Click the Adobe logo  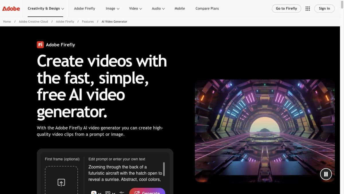[11, 8]
